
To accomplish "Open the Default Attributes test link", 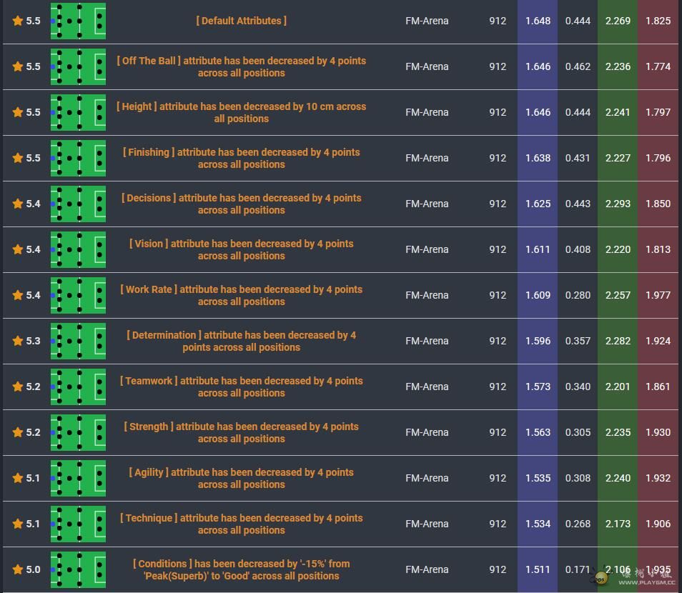I will coord(241,21).
